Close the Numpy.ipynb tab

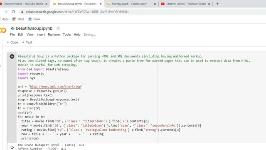point(155,4)
